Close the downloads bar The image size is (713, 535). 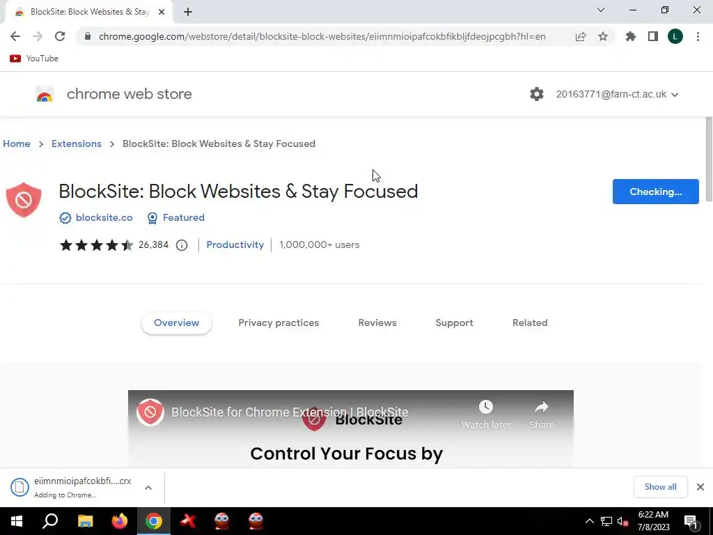[700, 487]
